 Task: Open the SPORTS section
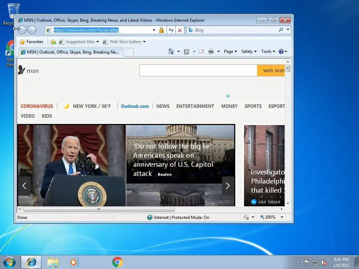[253, 106]
